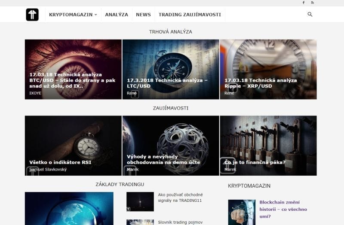Open the demo account advantages article
The image size is (344, 225).
(x=163, y=159)
